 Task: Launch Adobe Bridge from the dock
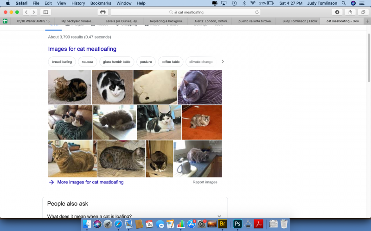click(222, 224)
